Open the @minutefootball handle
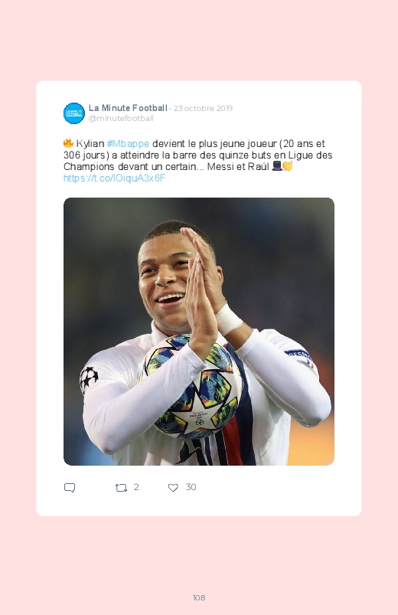Screen dimensions: 398x615 coord(121,119)
